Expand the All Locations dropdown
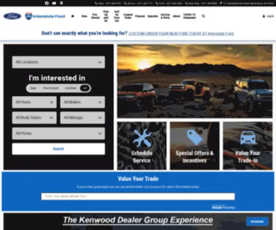 pos(59,62)
